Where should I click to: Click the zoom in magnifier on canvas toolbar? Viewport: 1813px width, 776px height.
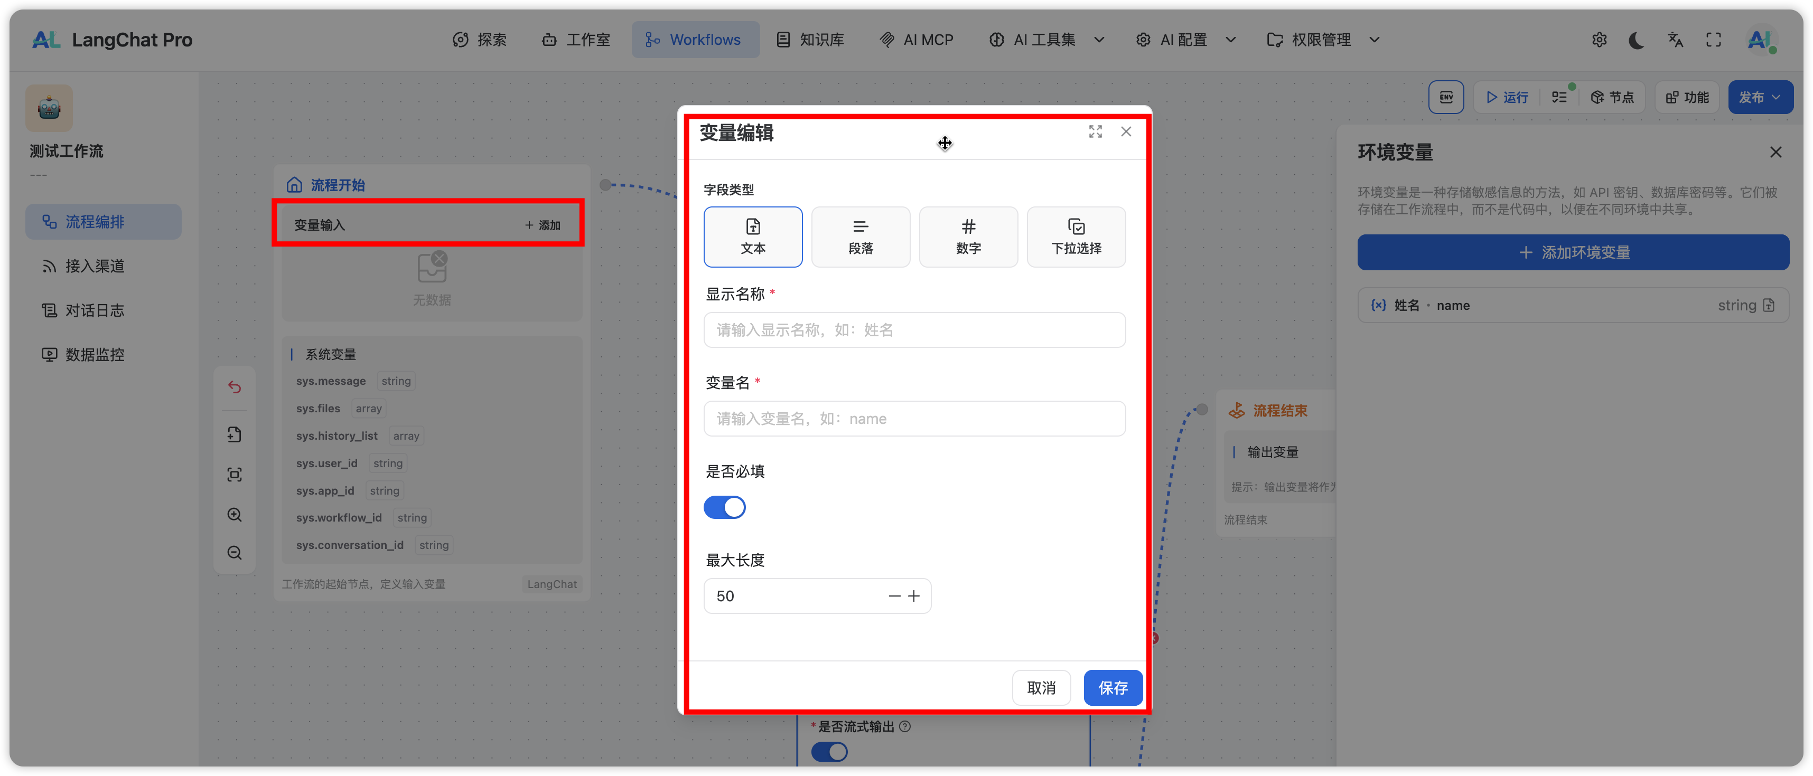235,514
